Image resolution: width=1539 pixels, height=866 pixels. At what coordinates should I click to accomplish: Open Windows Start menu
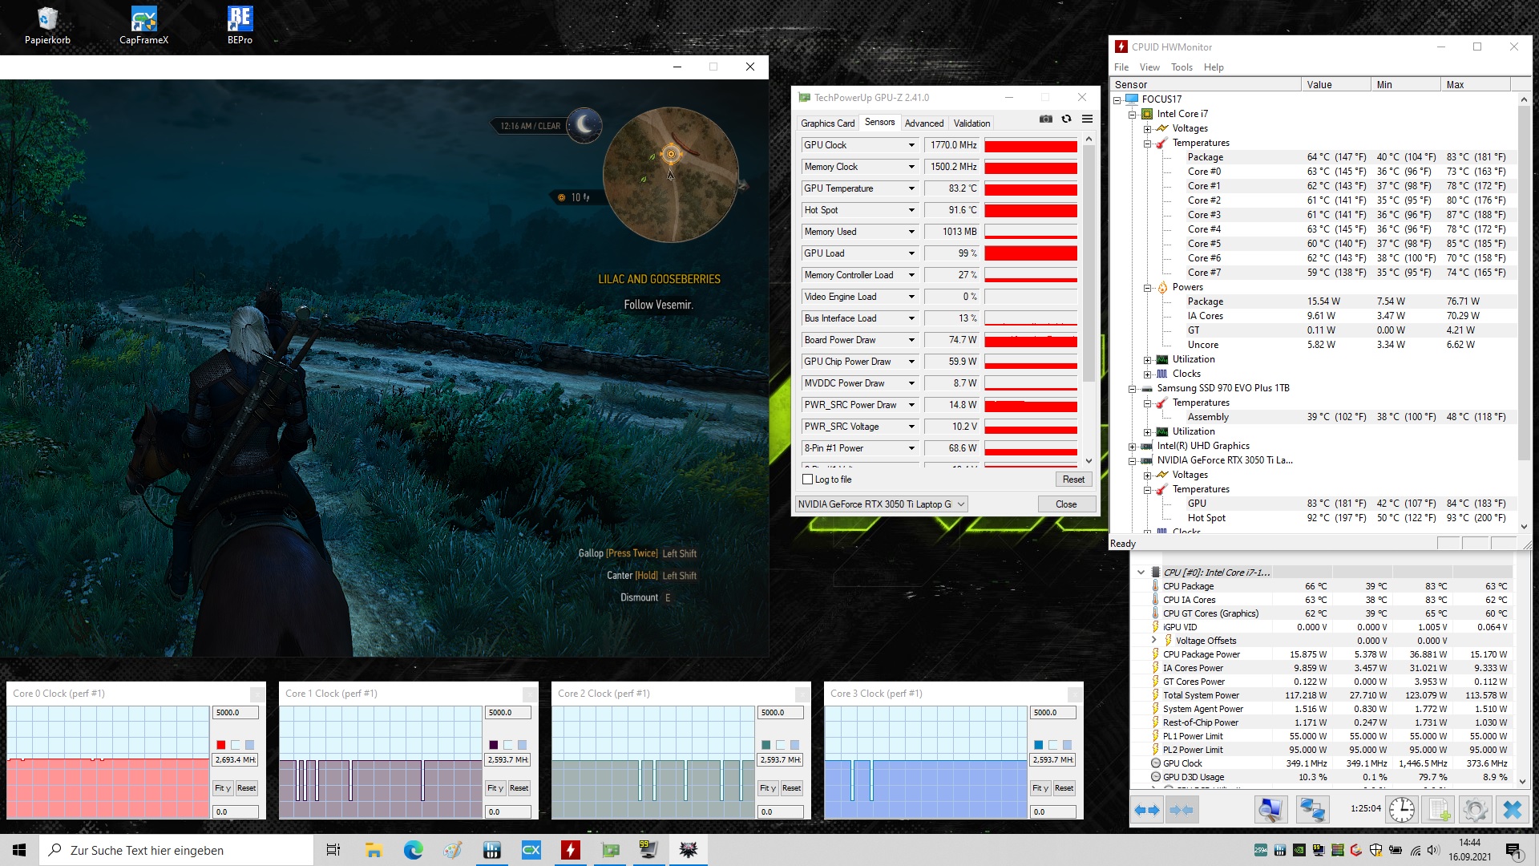point(19,850)
